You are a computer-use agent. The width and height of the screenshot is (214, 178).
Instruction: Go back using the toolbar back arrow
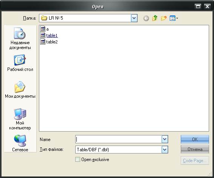[x=146, y=18]
